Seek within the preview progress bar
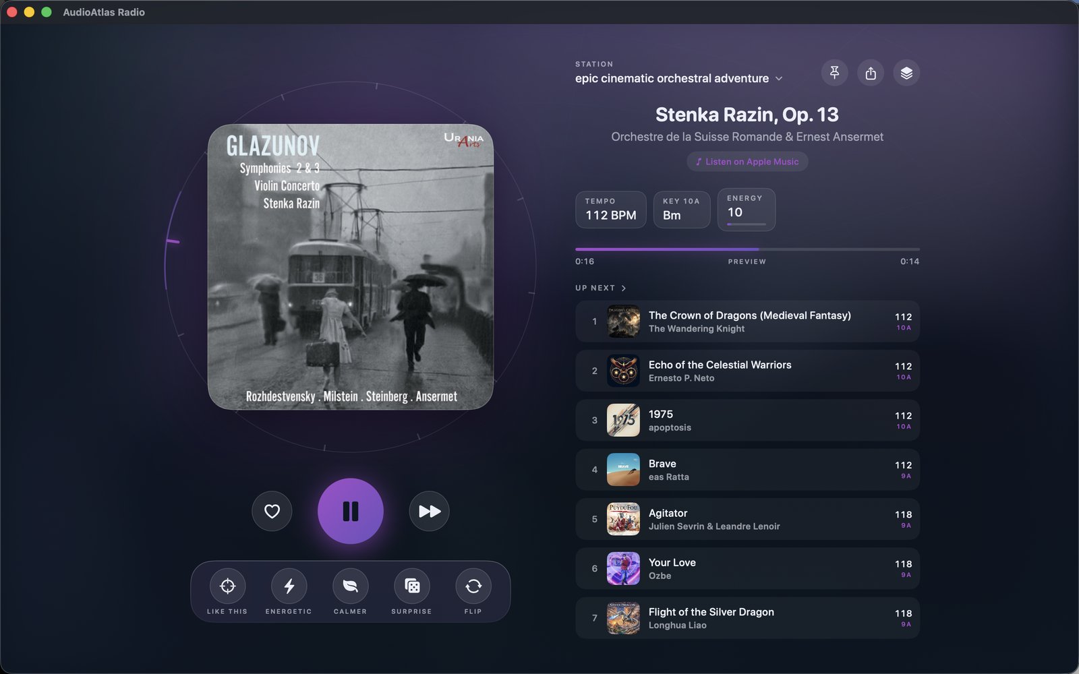The width and height of the screenshot is (1079, 674). [747, 249]
